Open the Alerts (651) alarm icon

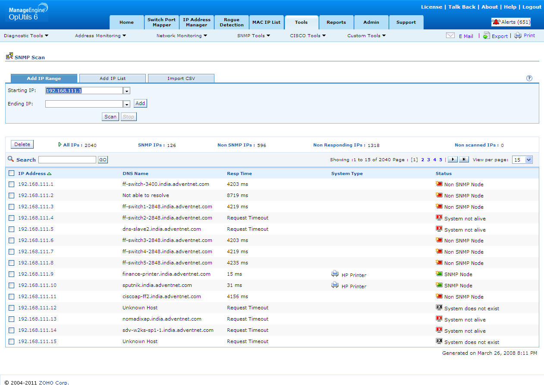496,22
